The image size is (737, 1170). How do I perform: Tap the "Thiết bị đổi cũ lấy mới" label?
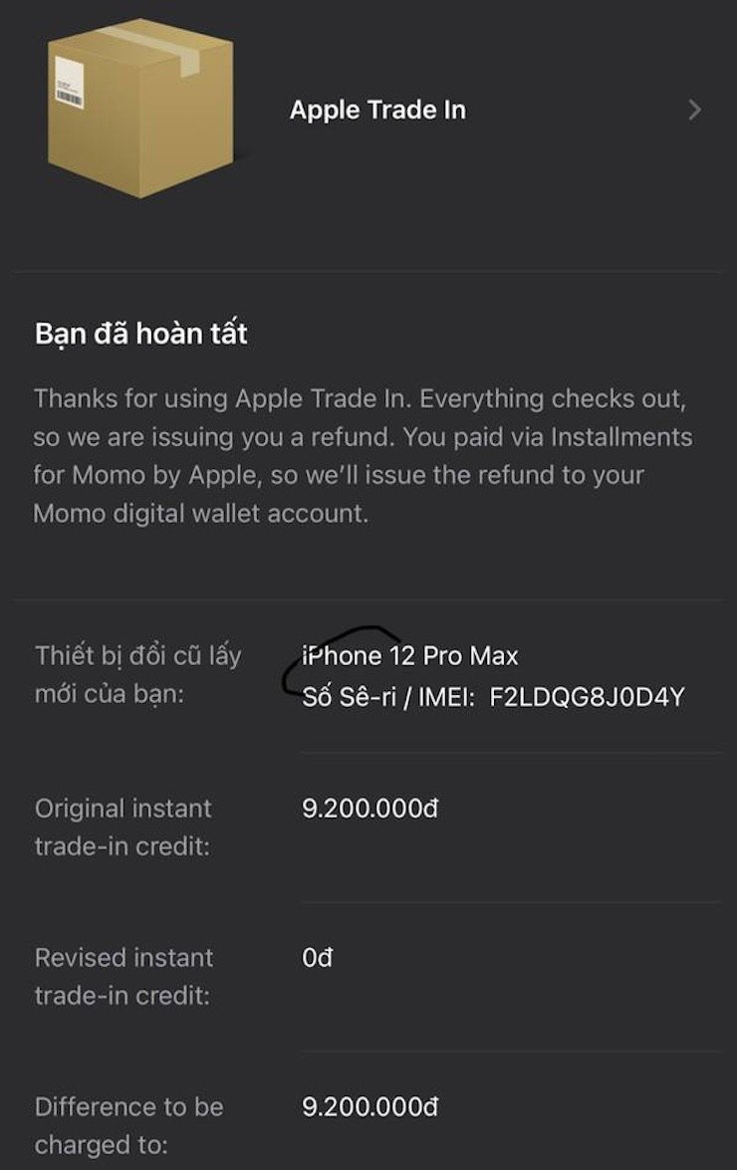[x=137, y=674]
